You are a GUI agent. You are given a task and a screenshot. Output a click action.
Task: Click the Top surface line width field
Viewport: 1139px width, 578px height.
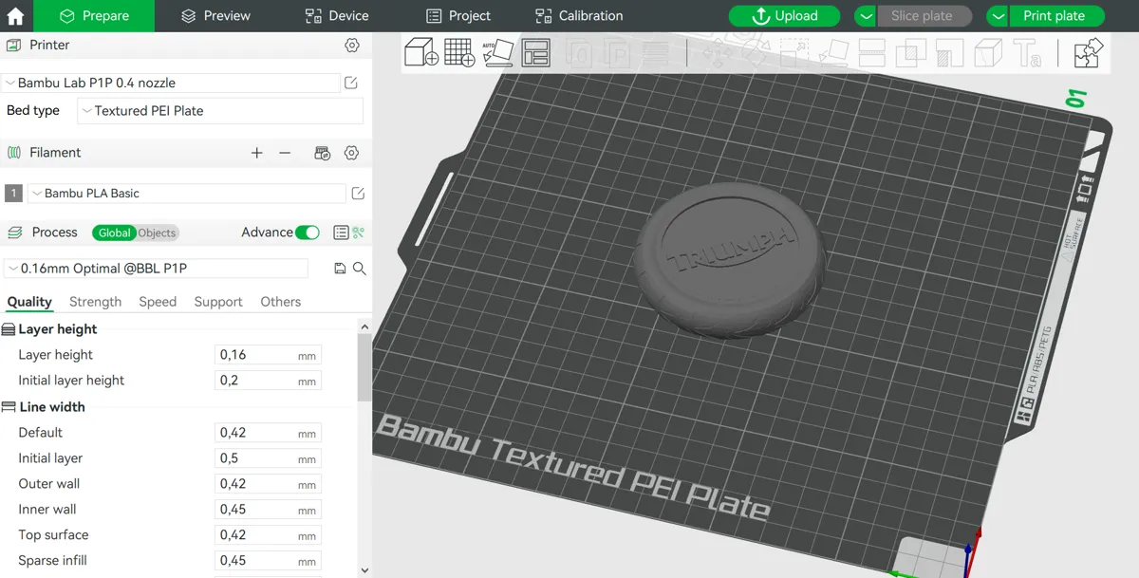pos(268,535)
